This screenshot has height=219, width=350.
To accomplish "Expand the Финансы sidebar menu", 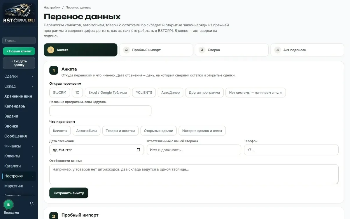I will tap(19, 146).
